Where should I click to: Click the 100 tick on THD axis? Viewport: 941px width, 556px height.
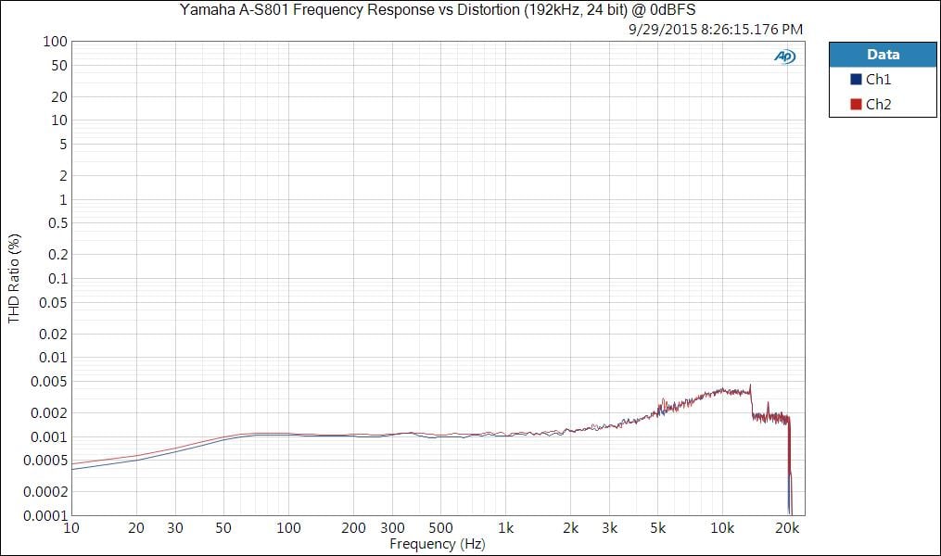pyautogui.click(x=55, y=42)
